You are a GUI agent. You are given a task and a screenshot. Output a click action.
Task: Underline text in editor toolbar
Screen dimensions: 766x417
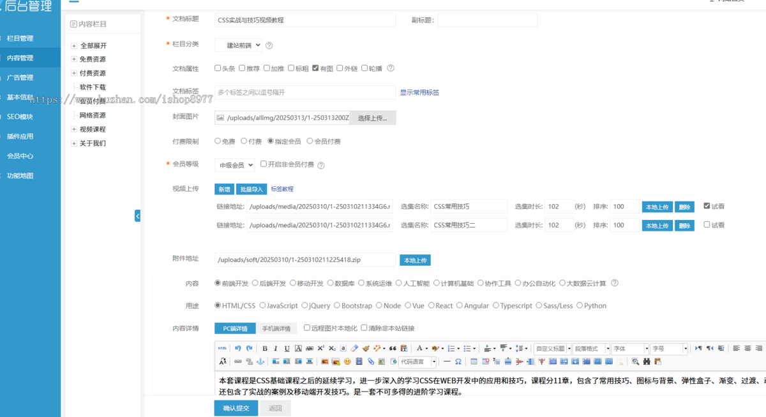coord(287,348)
